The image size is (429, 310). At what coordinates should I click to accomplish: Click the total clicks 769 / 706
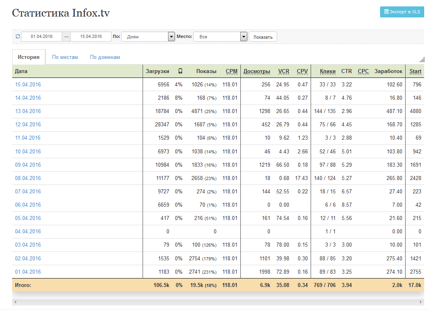click(x=325, y=285)
